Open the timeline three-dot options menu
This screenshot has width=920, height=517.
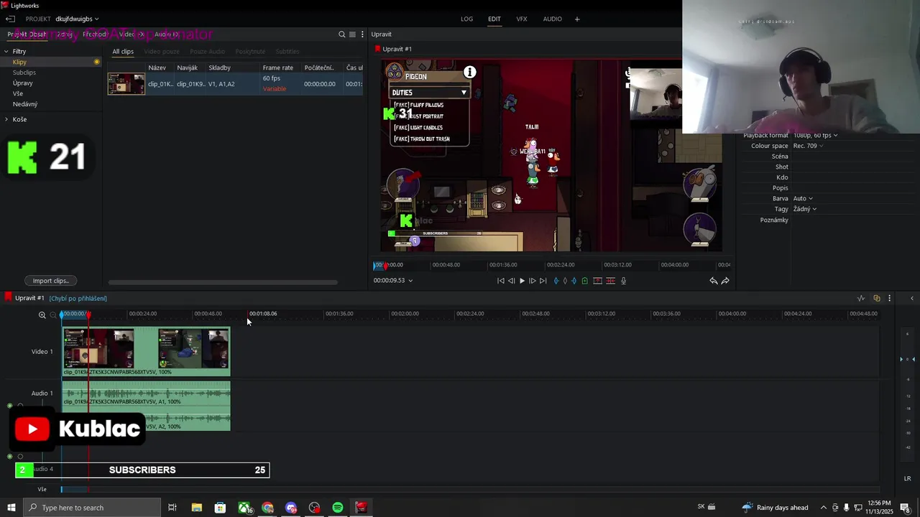click(889, 298)
